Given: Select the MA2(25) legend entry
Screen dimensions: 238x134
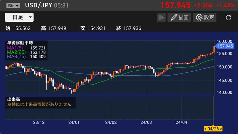Looking at the screenshot, I should pyautogui.click(x=16, y=52).
